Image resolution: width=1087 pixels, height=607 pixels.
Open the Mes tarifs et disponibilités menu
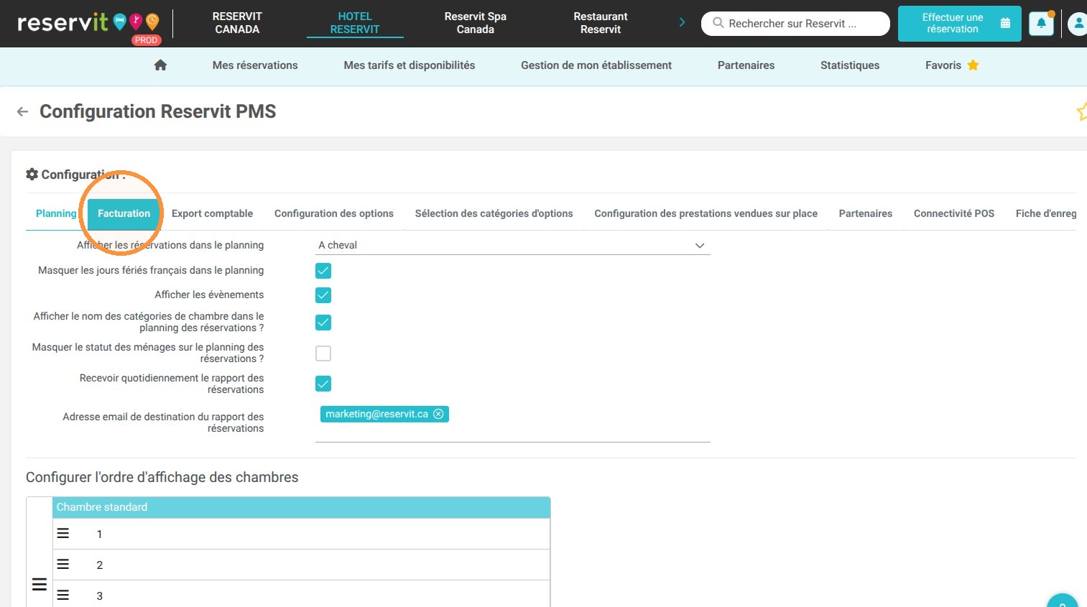tap(410, 65)
